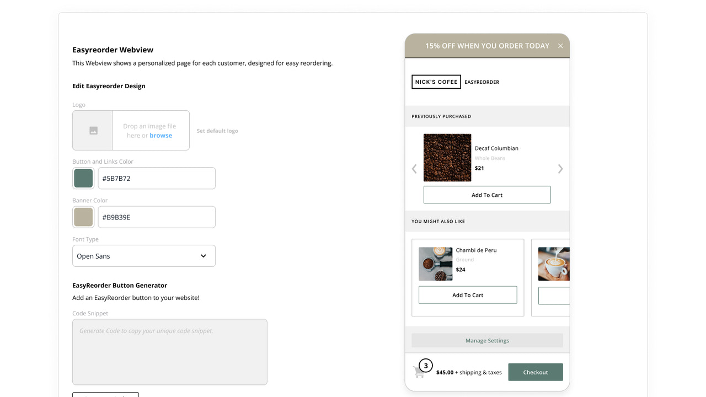Click inside the #5B7B72 color input field
This screenshot has height=397, width=706.
(x=157, y=178)
